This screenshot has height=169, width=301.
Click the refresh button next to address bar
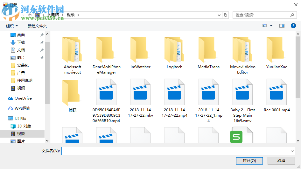coord(226,15)
